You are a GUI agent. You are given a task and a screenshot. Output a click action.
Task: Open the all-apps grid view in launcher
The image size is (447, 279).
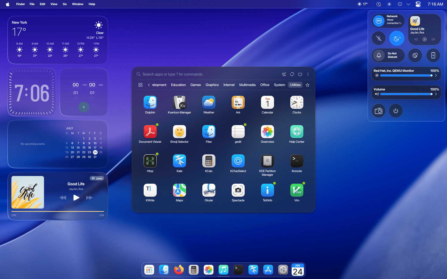tap(140, 85)
